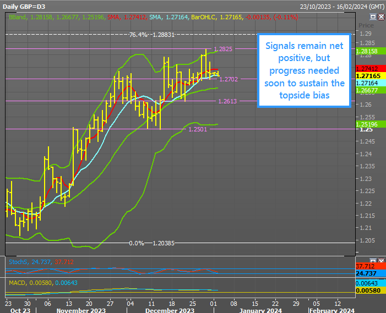Click the 'December 2023' month label
This screenshot has height=313, width=386.
click(x=170, y=310)
